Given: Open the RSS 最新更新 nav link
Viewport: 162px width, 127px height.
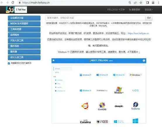Looking at the screenshot, I should tap(135, 10).
